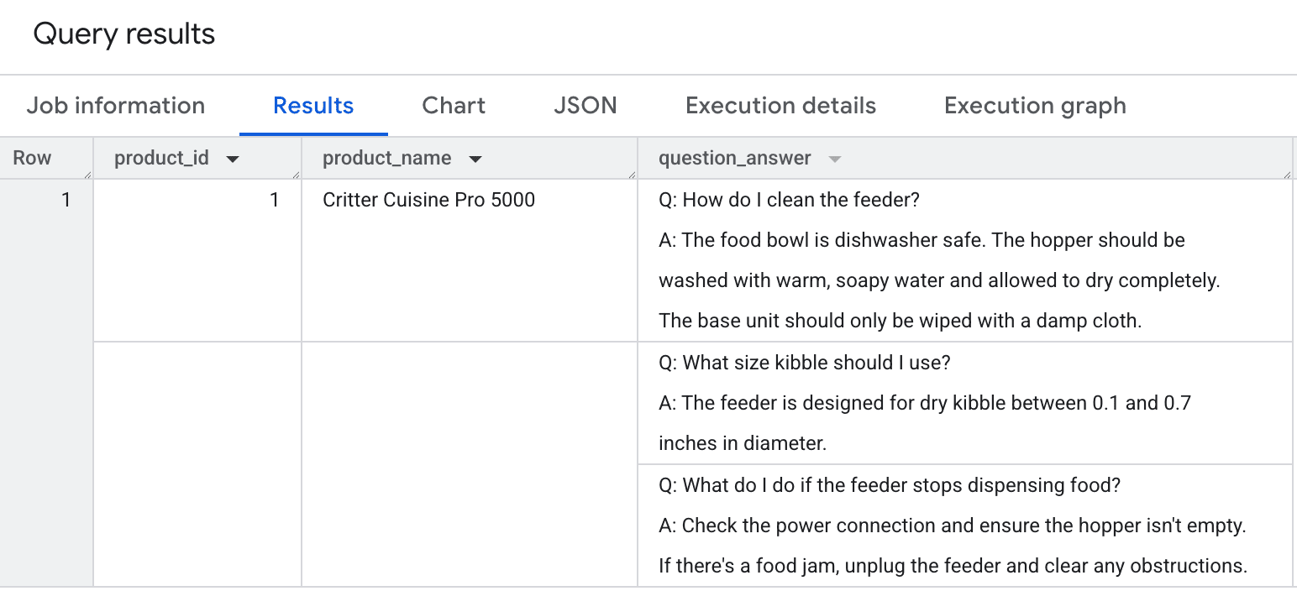Click the Row column header
1297x591 pixels.
[33, 158]
